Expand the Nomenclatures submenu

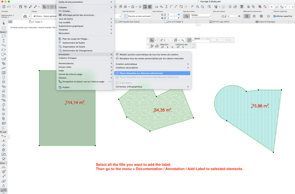(85, 63)
